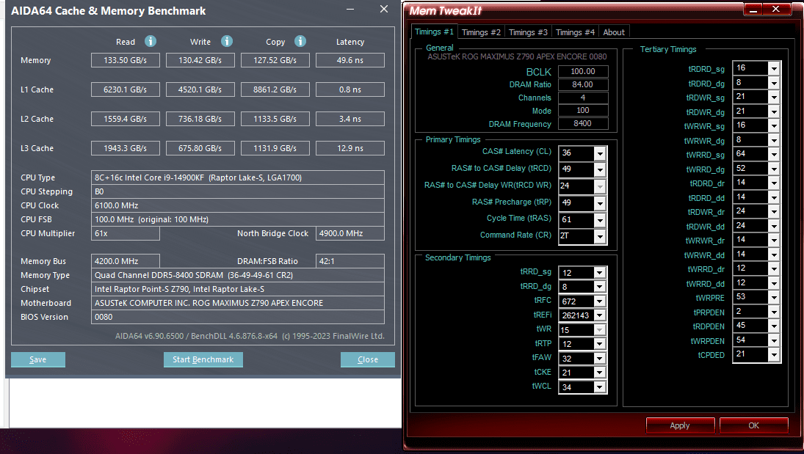
Task: Click Apply in Mem TweakIt
Action: [x=680, y=425]
